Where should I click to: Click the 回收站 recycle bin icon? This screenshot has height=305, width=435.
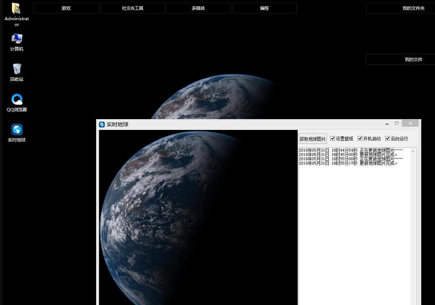coord(17,69)
